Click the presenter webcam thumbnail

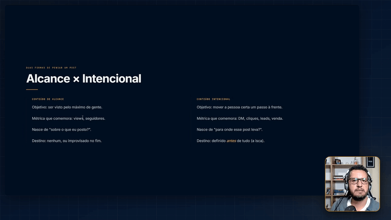tap(352, 184)
